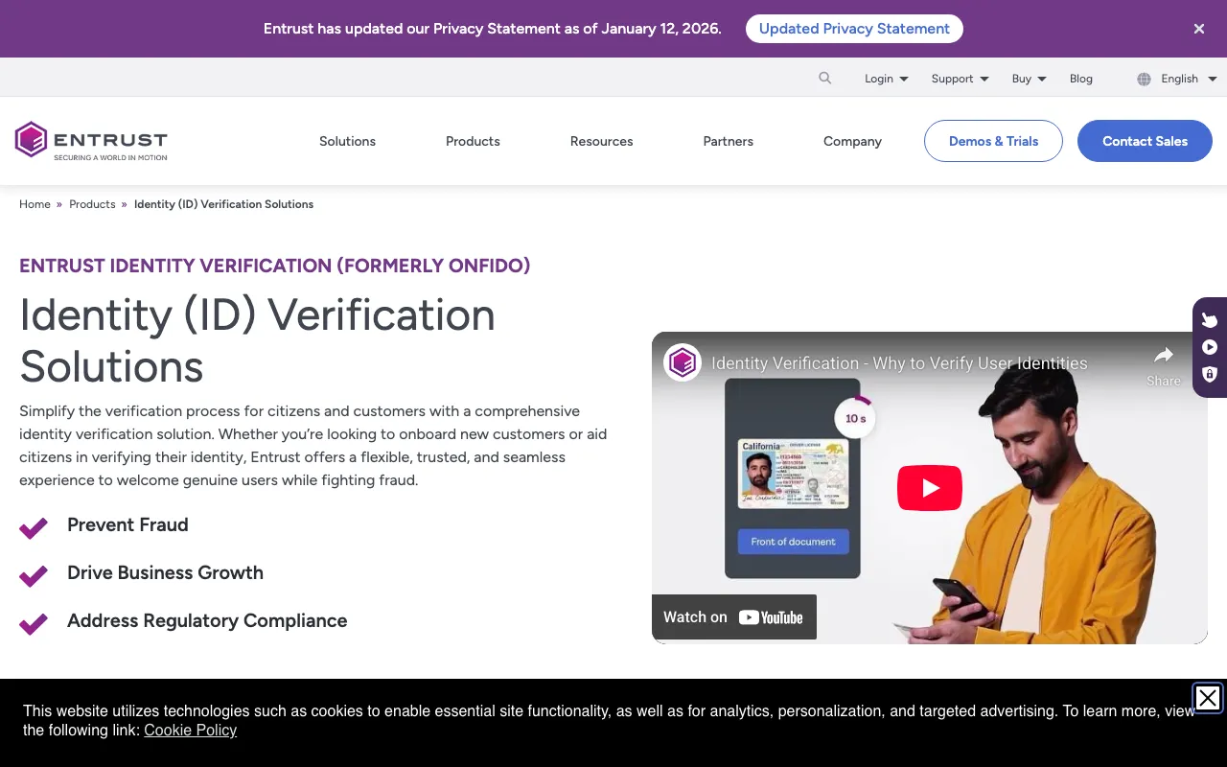Go to homepage via Entrust logo
The image size is (1227, 767).
point(91,141)
